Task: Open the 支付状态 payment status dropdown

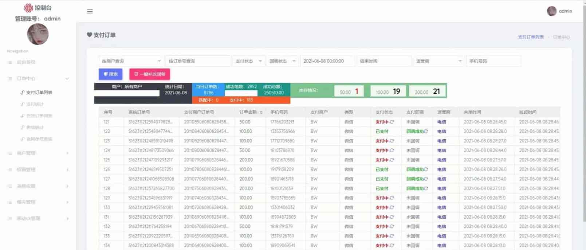Action: [248, 61]
